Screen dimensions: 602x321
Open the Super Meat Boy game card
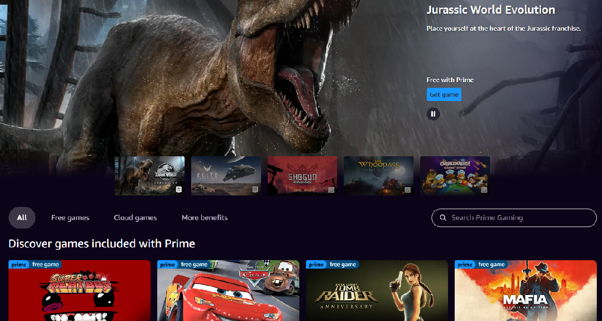tap(79, 290)
